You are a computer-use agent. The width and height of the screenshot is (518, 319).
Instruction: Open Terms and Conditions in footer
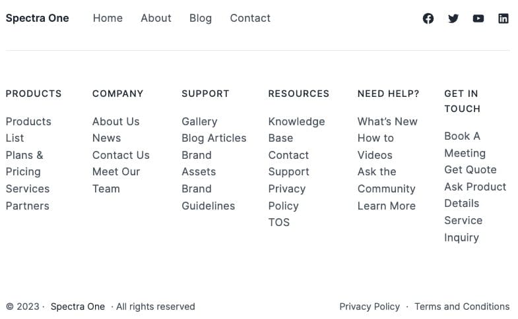tap(462, 306)
